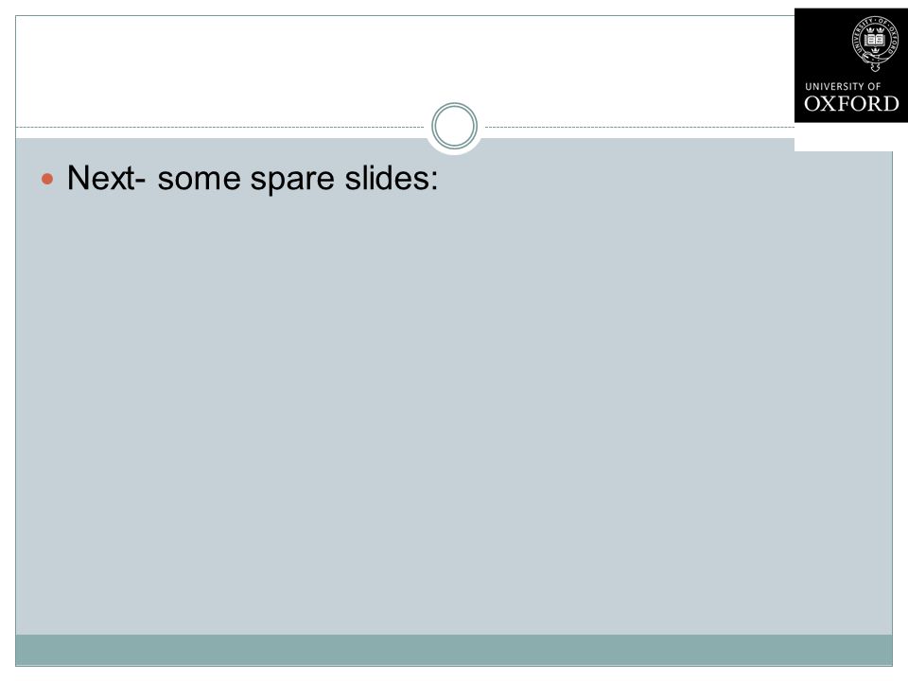The image size is (908, 681).
Task: Click the slide's left border edge
Action: [x=16, y=340]
